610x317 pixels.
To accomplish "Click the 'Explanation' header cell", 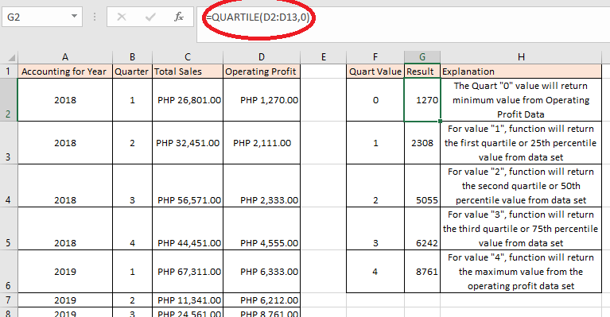I will (521, 71).
